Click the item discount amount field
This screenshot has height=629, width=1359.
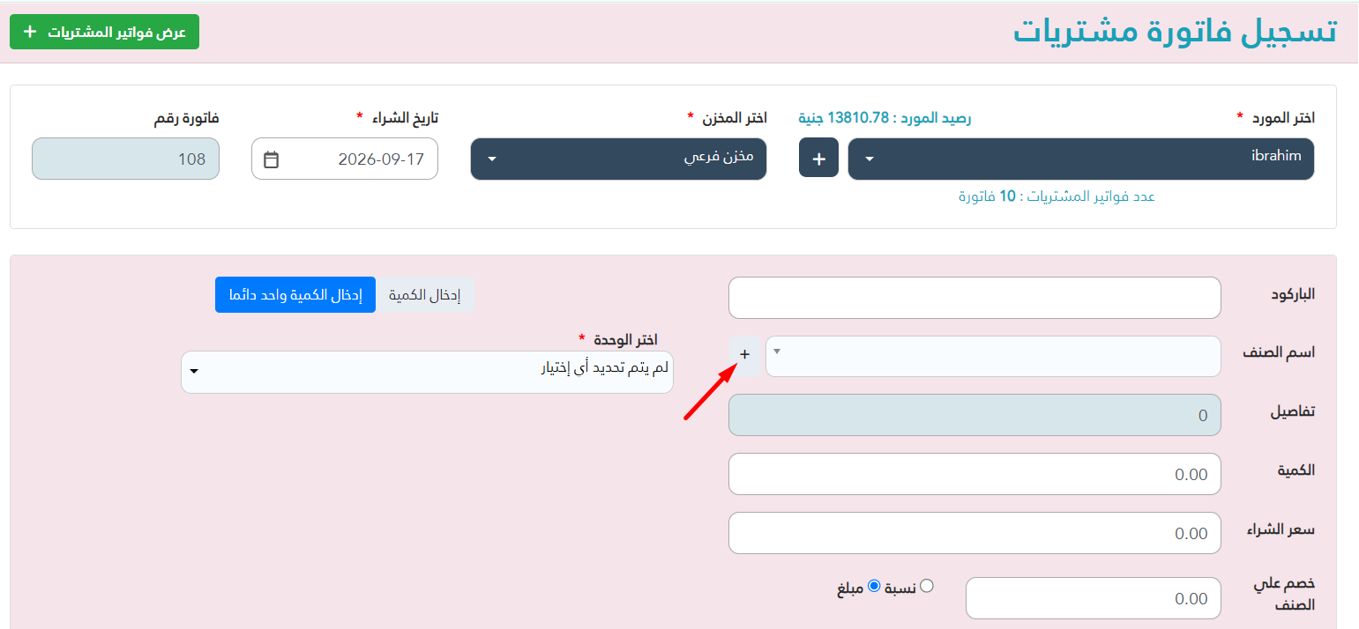[1094, 598]
